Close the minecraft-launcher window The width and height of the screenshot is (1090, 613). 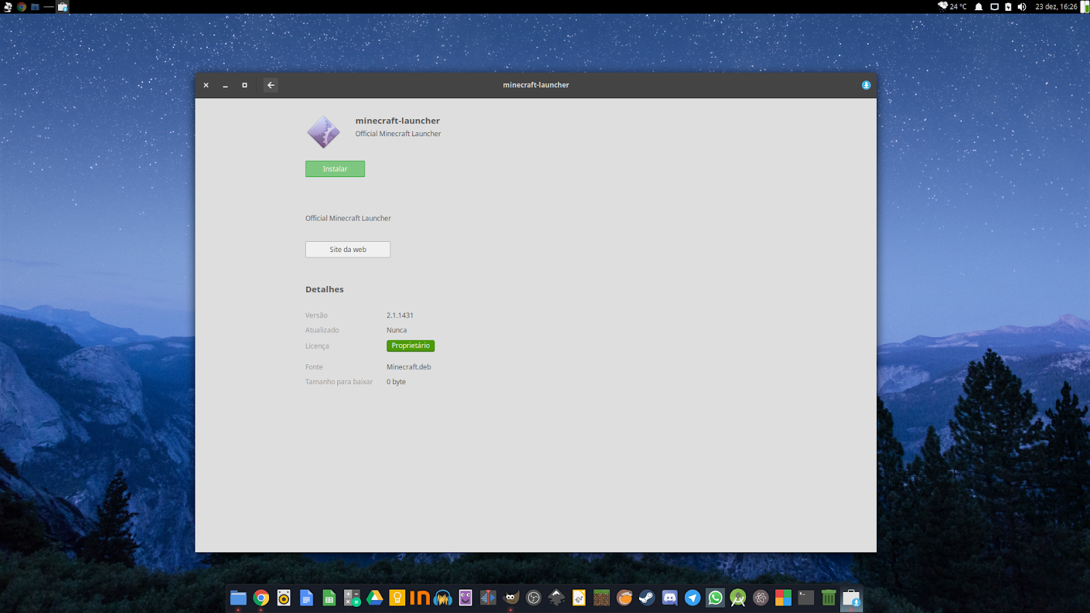click(206, 85)
